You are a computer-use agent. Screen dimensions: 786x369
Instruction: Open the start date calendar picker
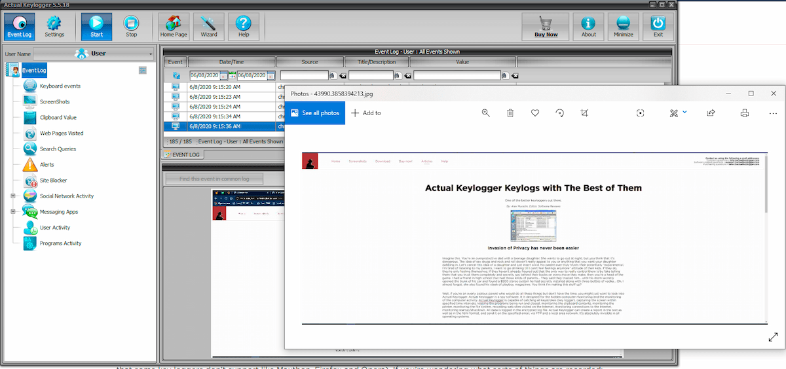coord(225,75)
